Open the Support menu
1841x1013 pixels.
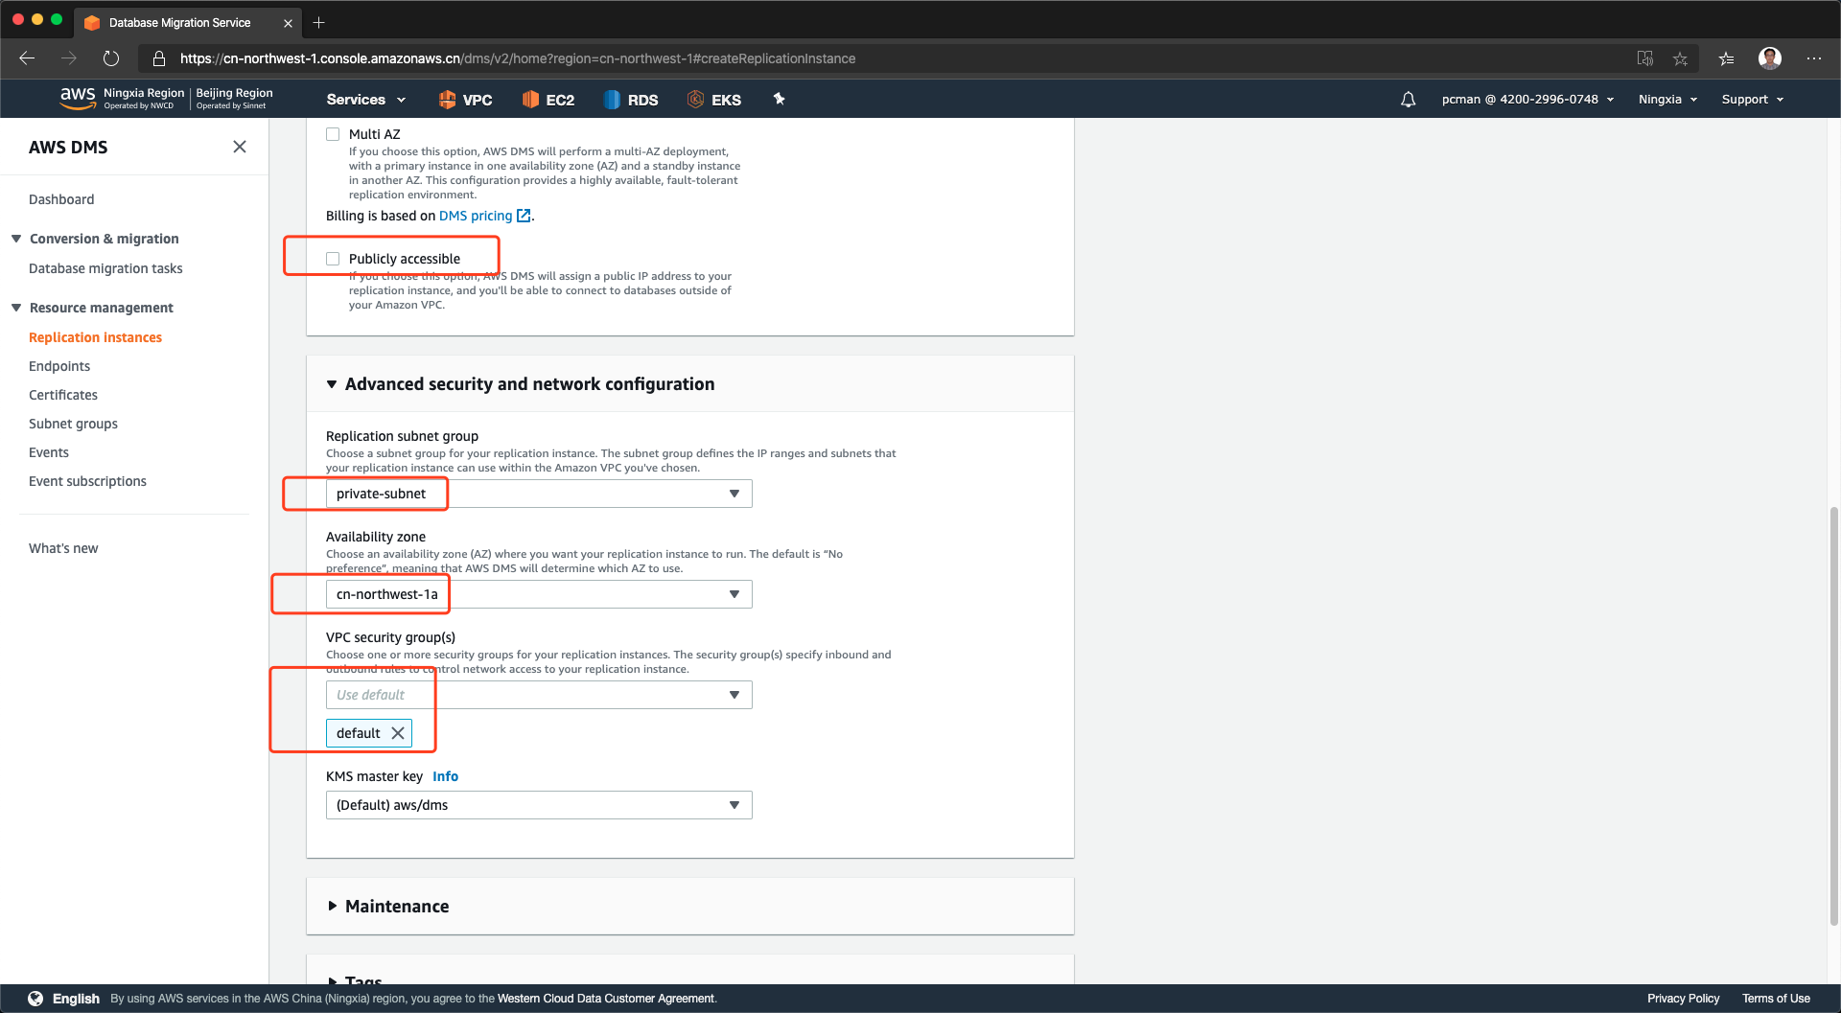tap(1752, 100)
